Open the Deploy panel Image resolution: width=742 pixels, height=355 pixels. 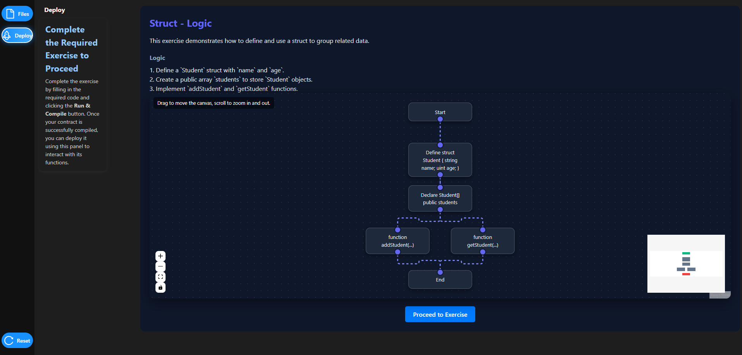pos(17,36)
